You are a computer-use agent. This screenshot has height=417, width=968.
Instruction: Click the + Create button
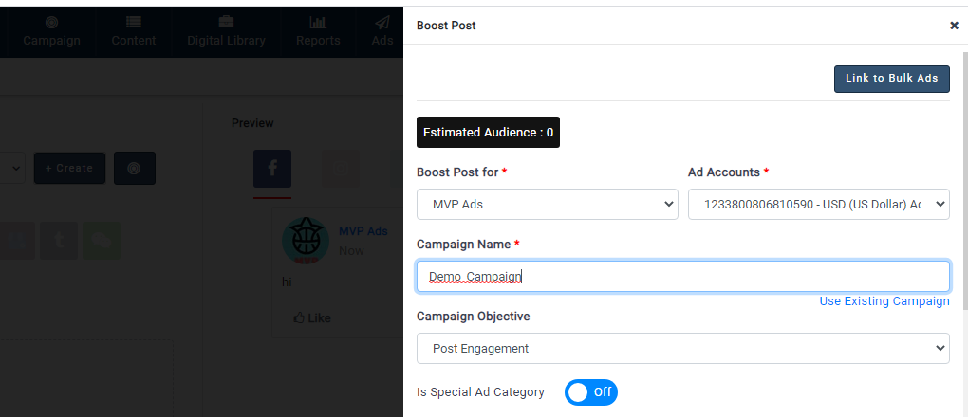pyautogui.click(x=69, y=169)
